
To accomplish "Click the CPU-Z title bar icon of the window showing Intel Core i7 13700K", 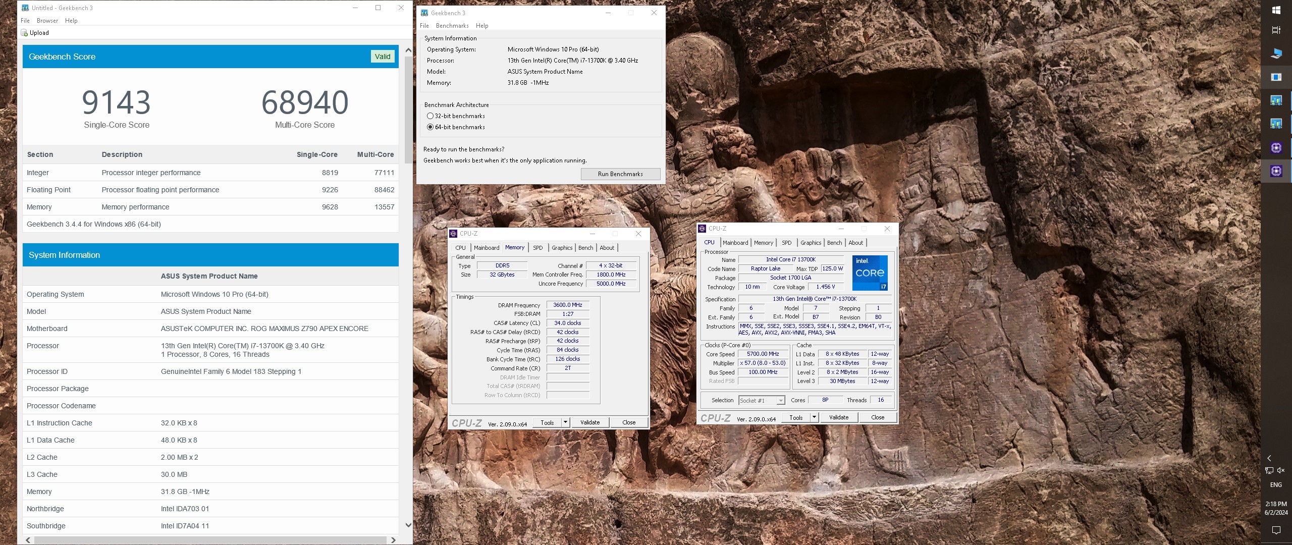I will pos(702,229).
